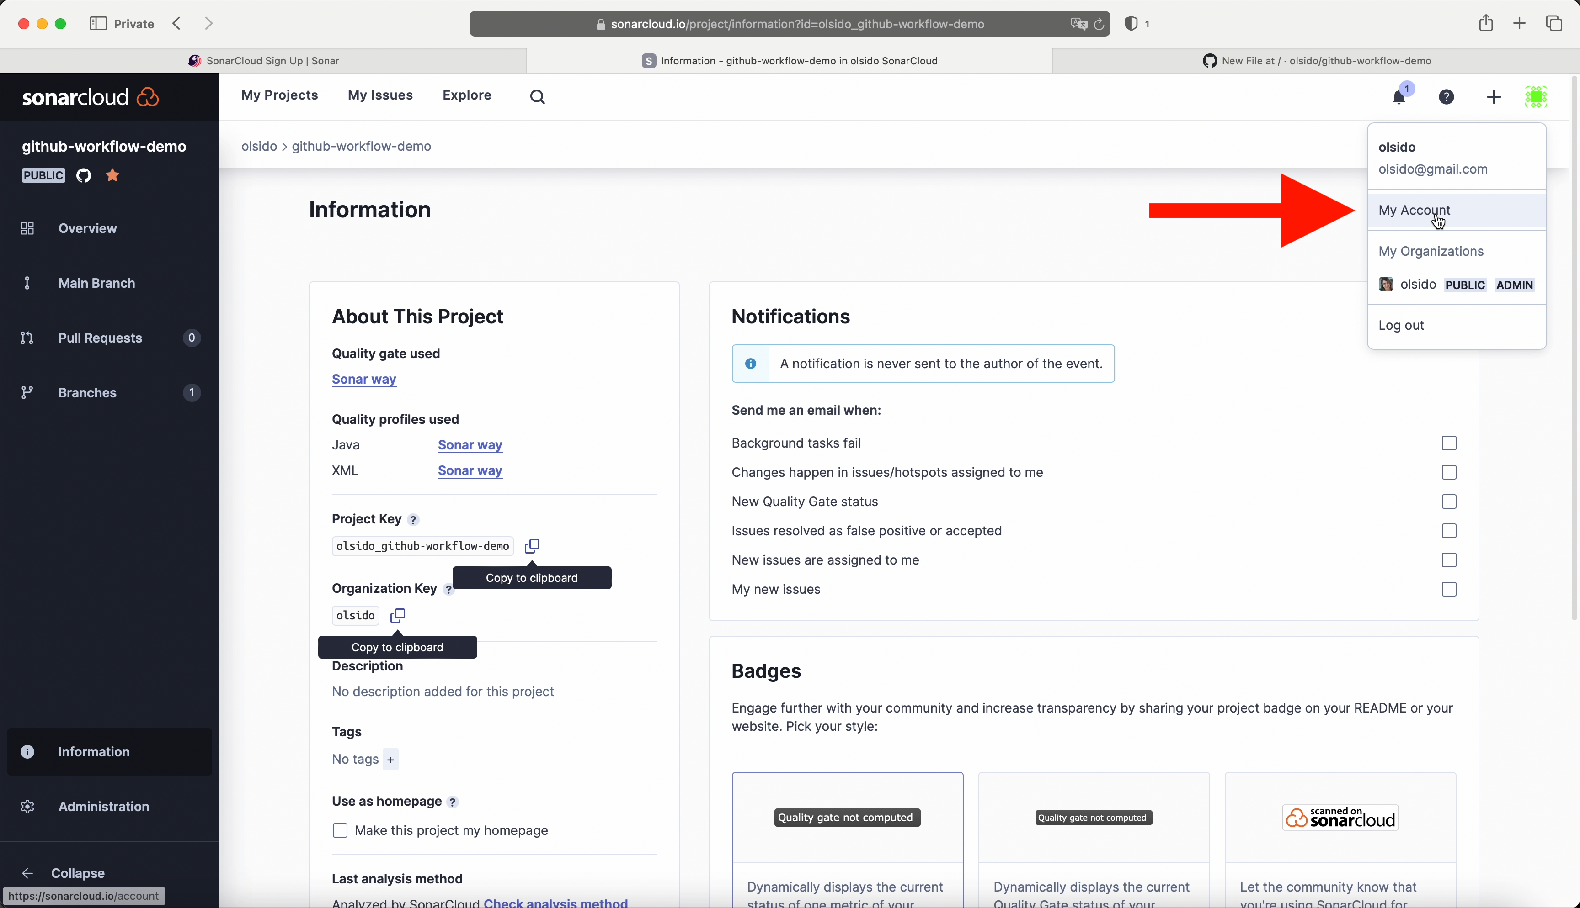
Task: Select the first Quality gate badge style
Action: (847, 818)
